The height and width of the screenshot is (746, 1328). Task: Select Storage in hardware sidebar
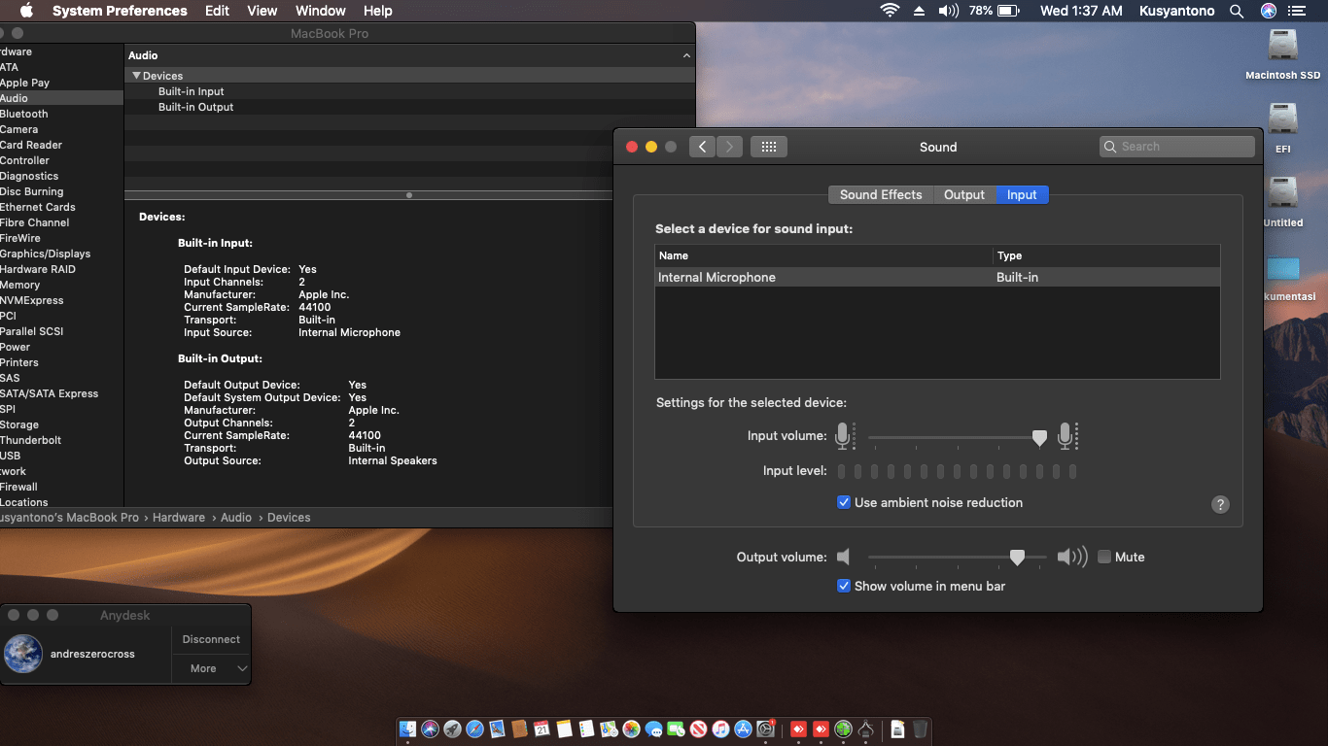[x=19, y=424]
